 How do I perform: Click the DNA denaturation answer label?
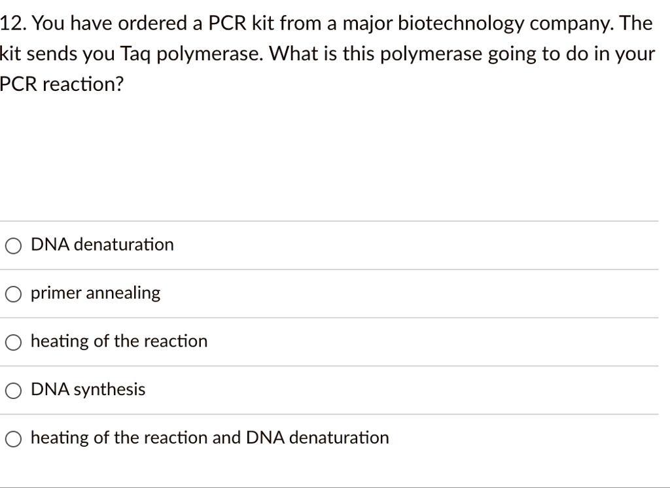101,245
